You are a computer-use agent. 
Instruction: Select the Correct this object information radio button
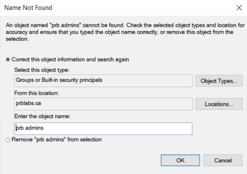click(x=8, y=59)
